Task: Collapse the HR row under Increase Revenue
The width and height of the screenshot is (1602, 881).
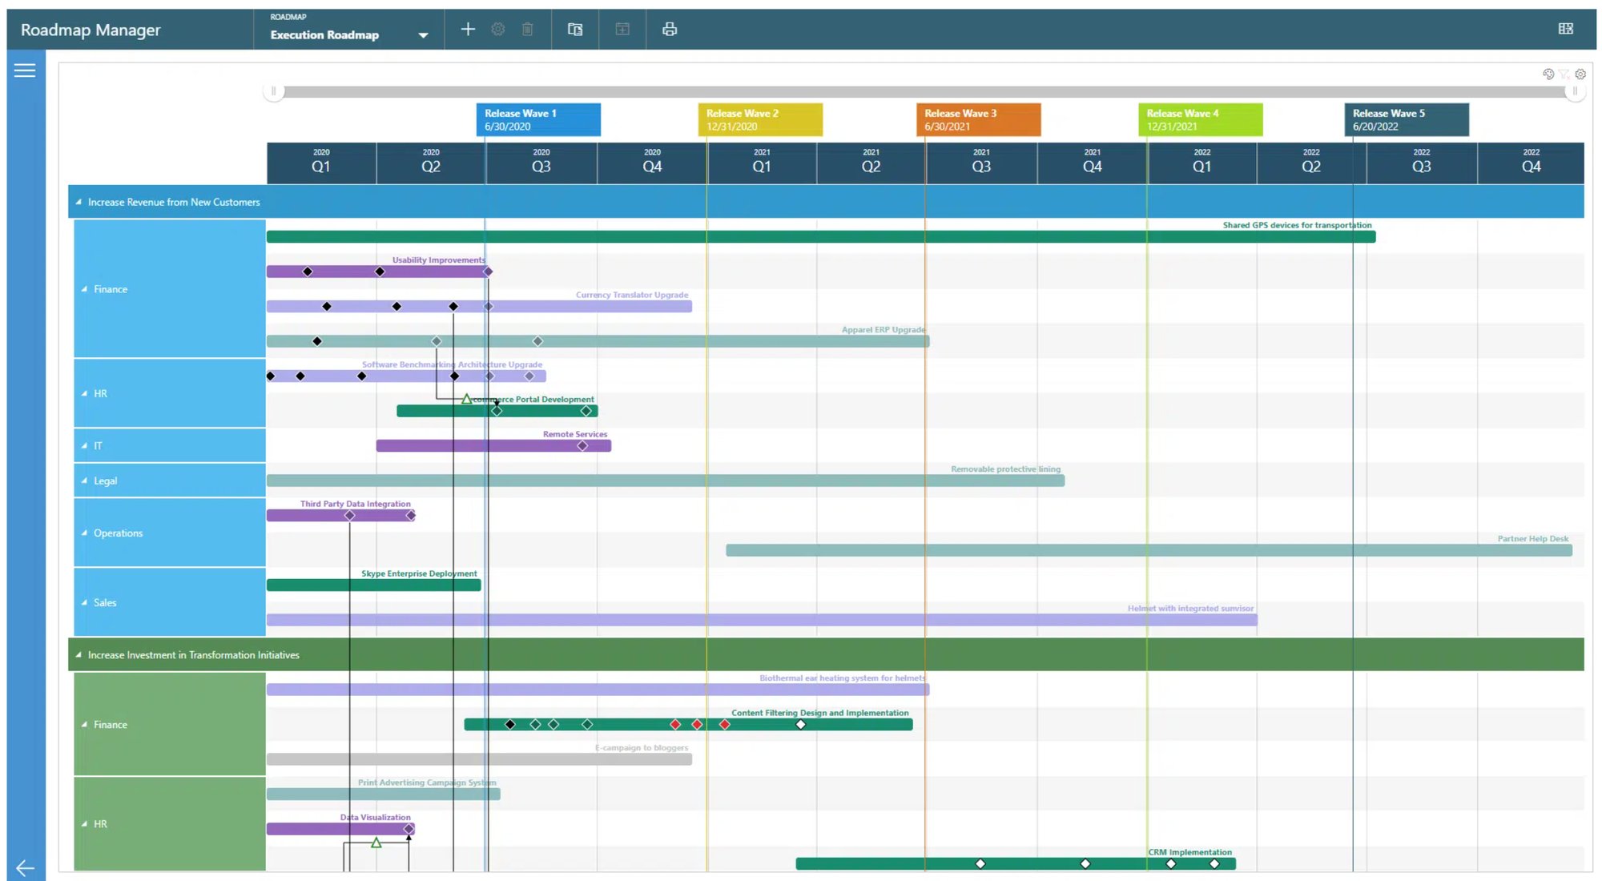Action: point(84,393)
